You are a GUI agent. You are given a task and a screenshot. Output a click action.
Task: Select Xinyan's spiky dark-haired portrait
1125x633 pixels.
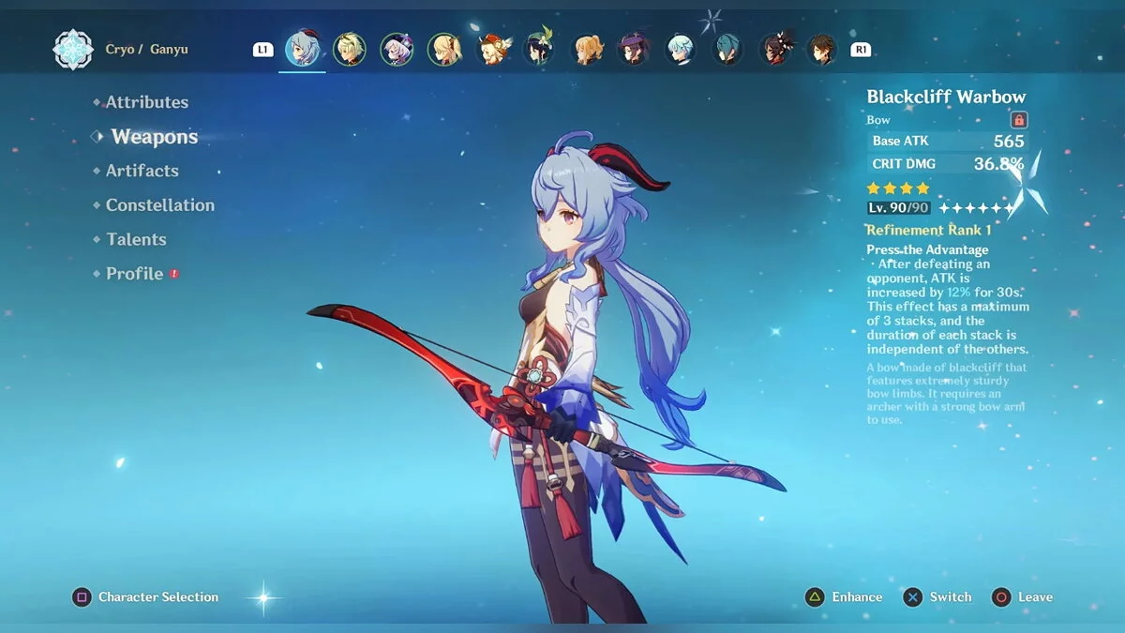coord(776,49)
